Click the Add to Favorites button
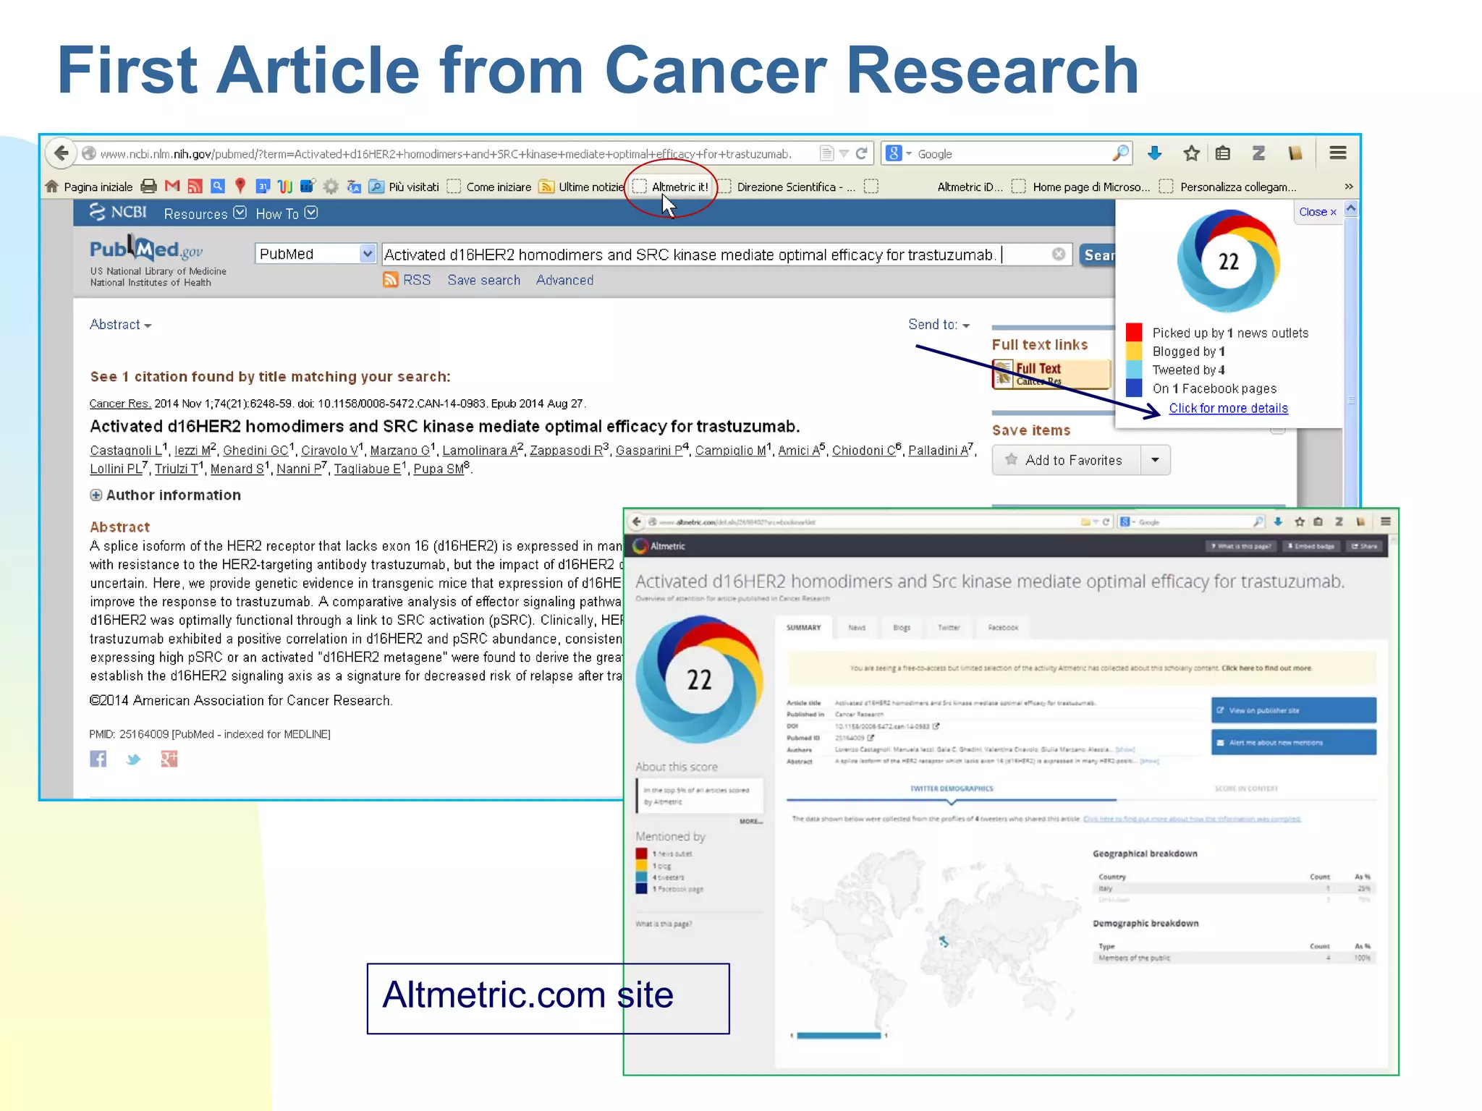The image size is (1482, 1111). click(1067, 460)
